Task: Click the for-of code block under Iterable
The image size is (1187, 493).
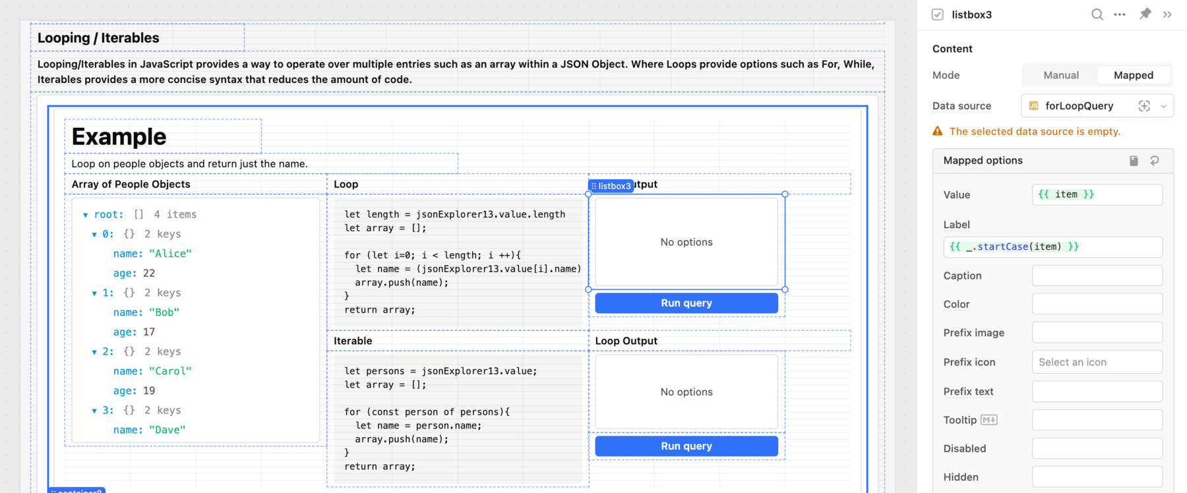Action: pos(458,419)
